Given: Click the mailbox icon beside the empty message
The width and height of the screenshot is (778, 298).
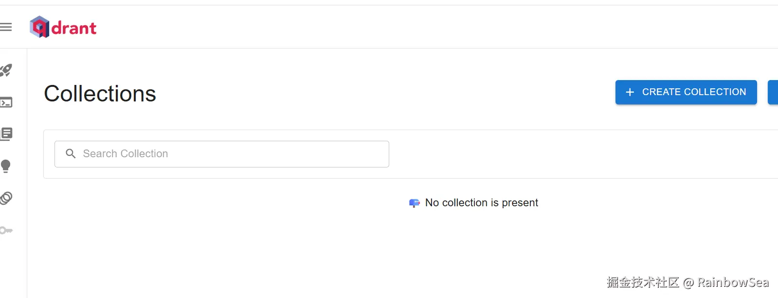Looking at the screenshot, I should click(414, 203).
